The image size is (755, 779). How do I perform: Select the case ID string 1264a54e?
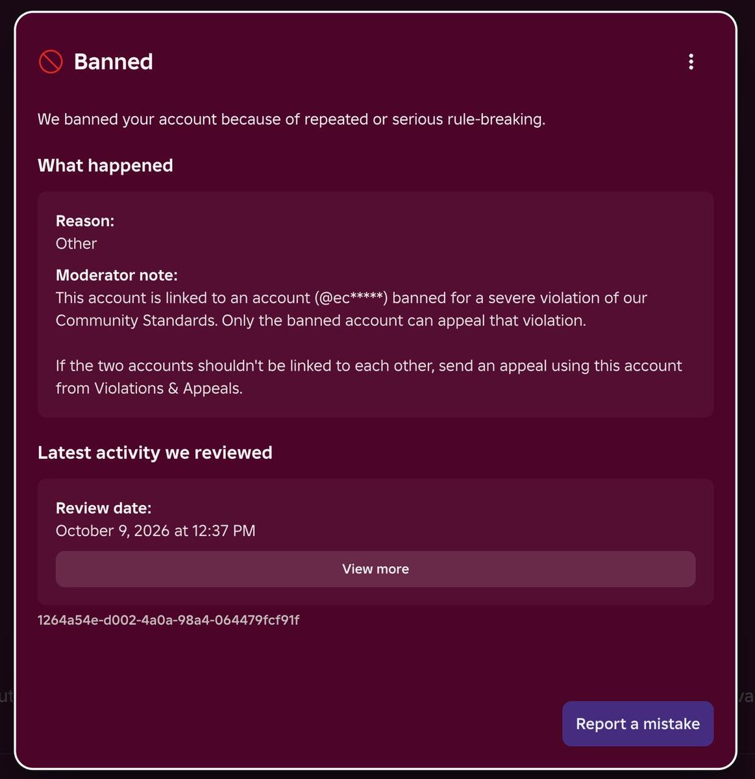coord(168,620)
